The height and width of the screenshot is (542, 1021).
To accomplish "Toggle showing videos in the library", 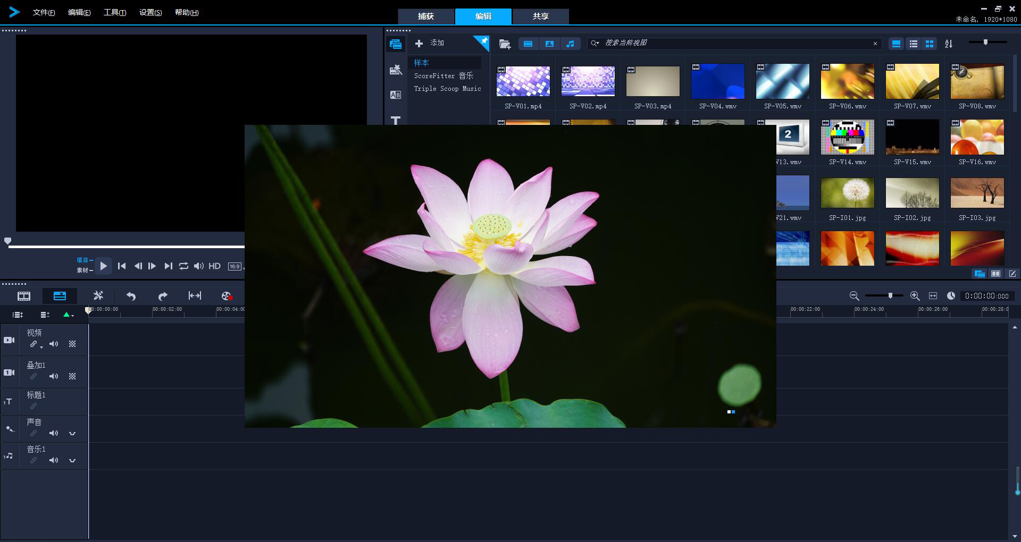I will click(x=528, y=44).
